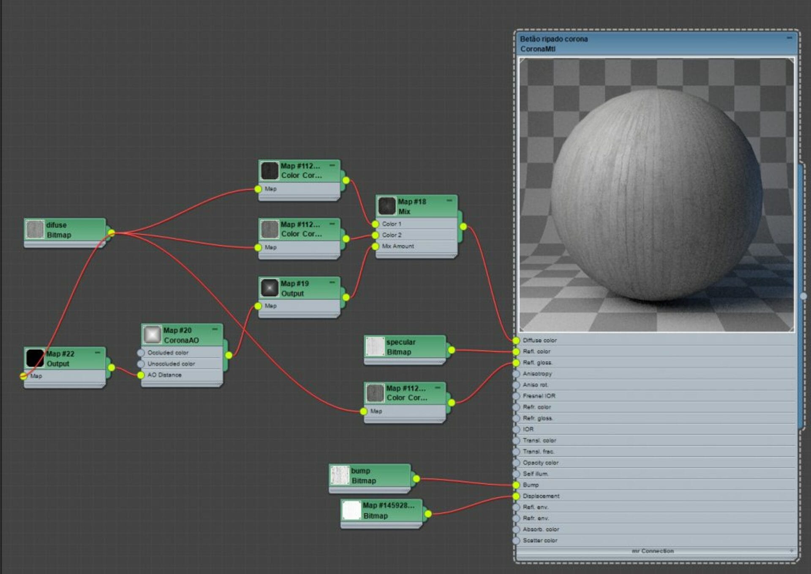The height and width of the screenshot is (574, 811).
Task: Click the CoronaAO Map #20 thumbnail icon
Action: [152, 335]
